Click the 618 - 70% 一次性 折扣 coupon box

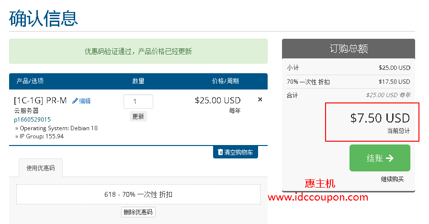point(138,194)
